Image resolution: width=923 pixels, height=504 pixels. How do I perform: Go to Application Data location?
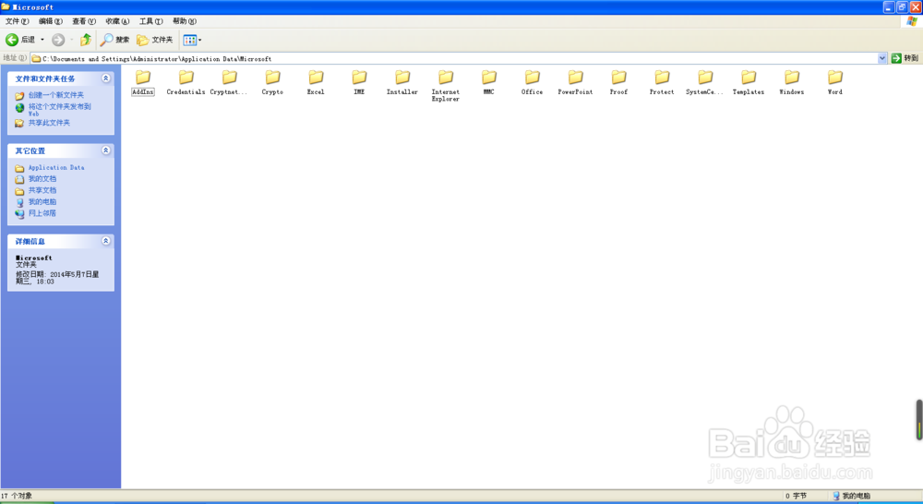pos(56,168)
